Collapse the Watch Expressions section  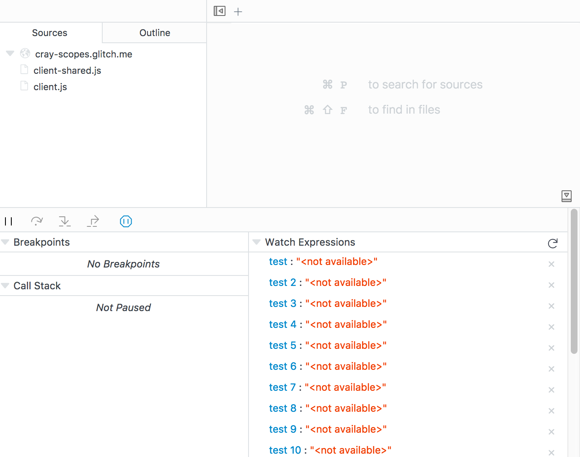click(x=256, y=242)
